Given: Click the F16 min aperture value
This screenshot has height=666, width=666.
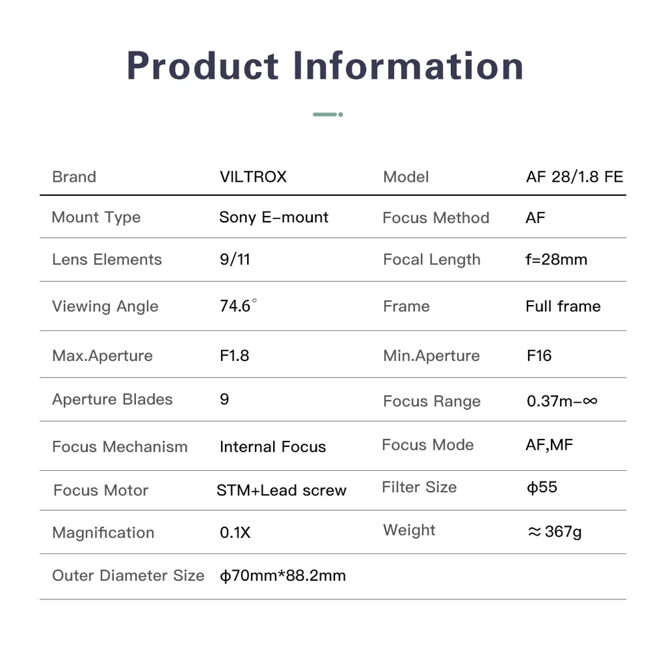Looking at the screenshot, I should (x=539, y=356).
